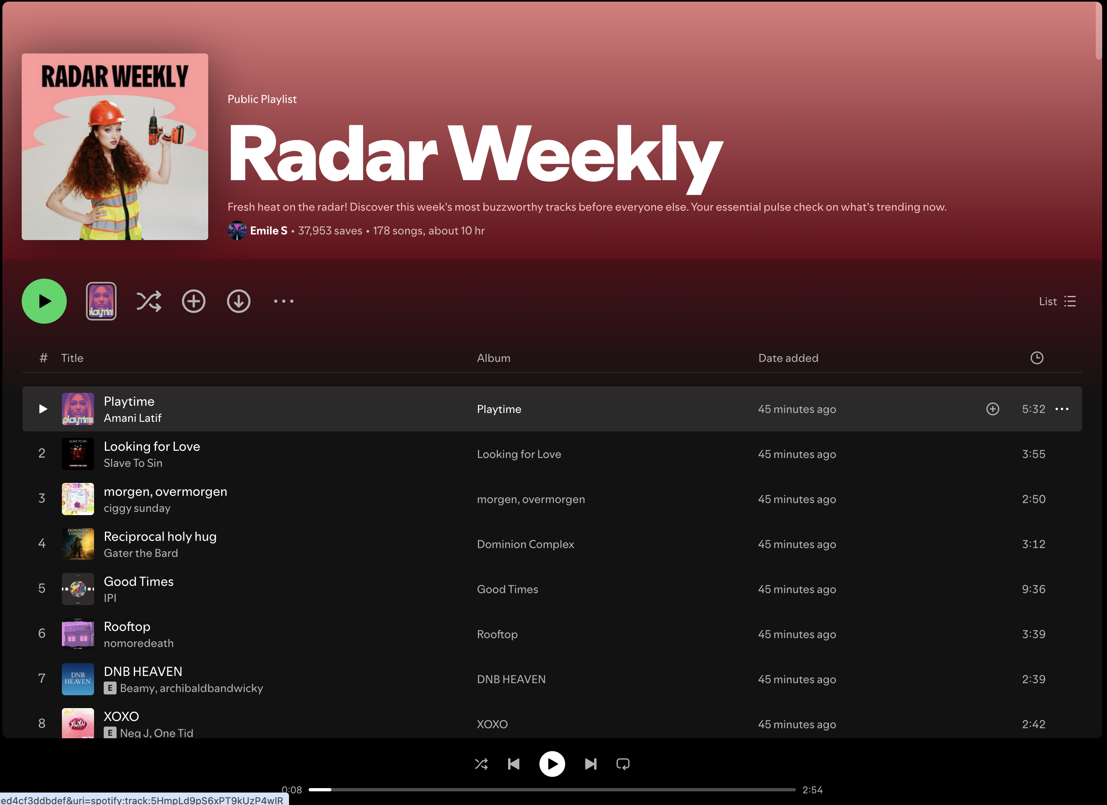Play the Playtime track row
The height and width of the screenshot is (805, 1107).
(43, 409)
